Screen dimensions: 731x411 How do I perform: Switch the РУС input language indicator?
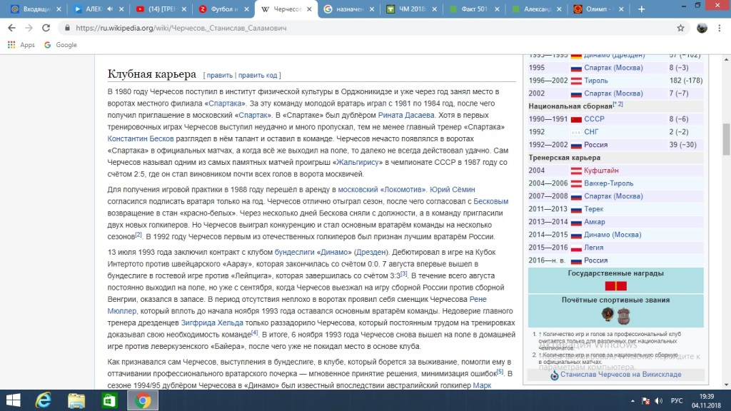point(677,401)
